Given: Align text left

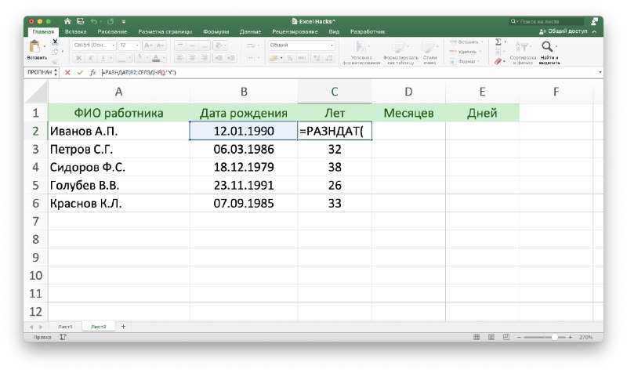Looking at the screenshot, I should tap(180, 58).
